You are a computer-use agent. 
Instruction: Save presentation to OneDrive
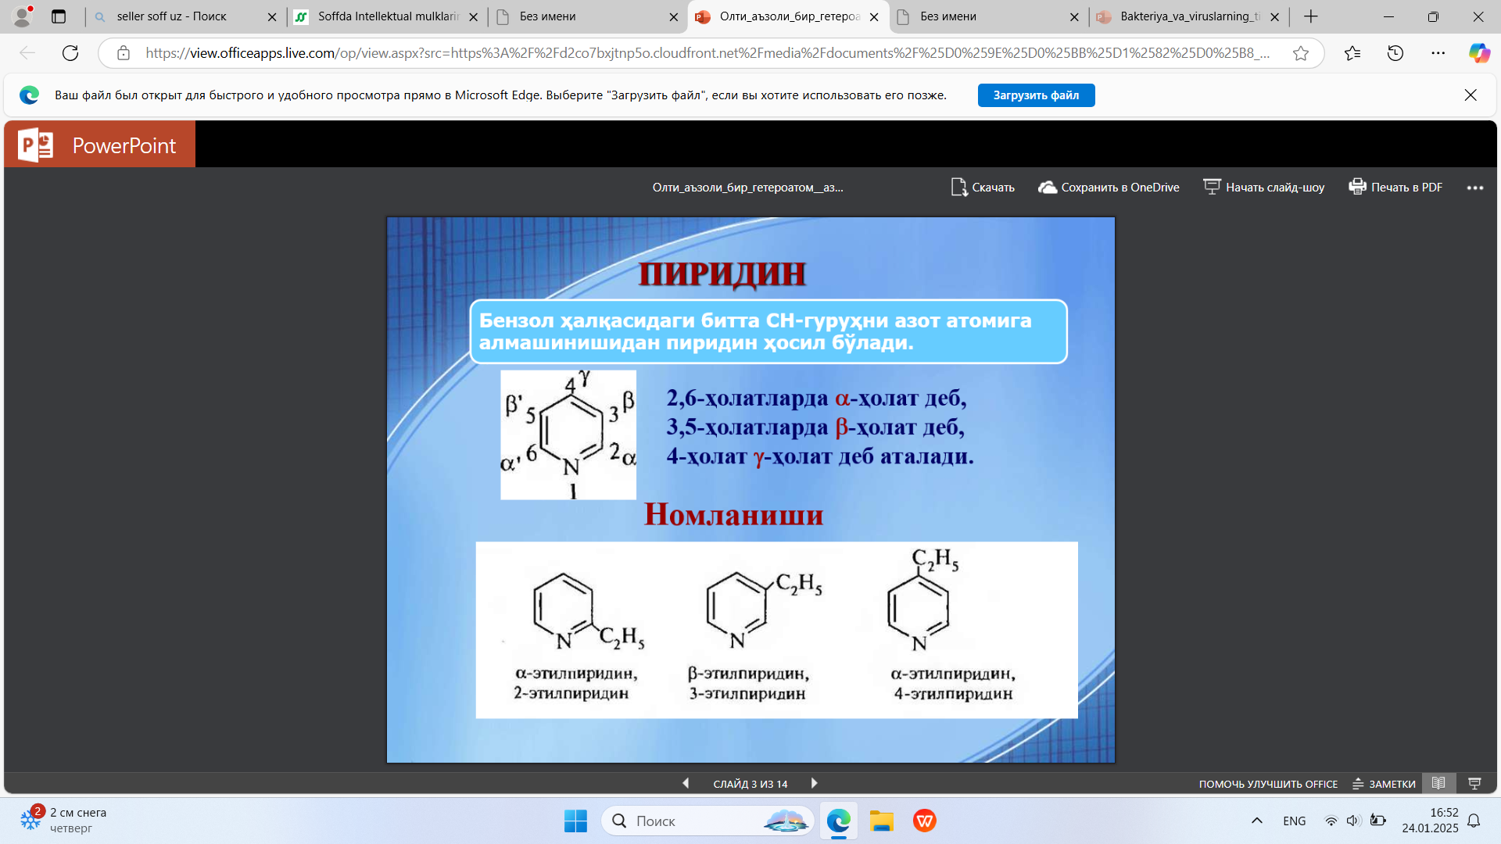click(x=1109, y=188)
